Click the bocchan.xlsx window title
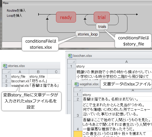Screen dimensions: 152x137 click(83, 56)
